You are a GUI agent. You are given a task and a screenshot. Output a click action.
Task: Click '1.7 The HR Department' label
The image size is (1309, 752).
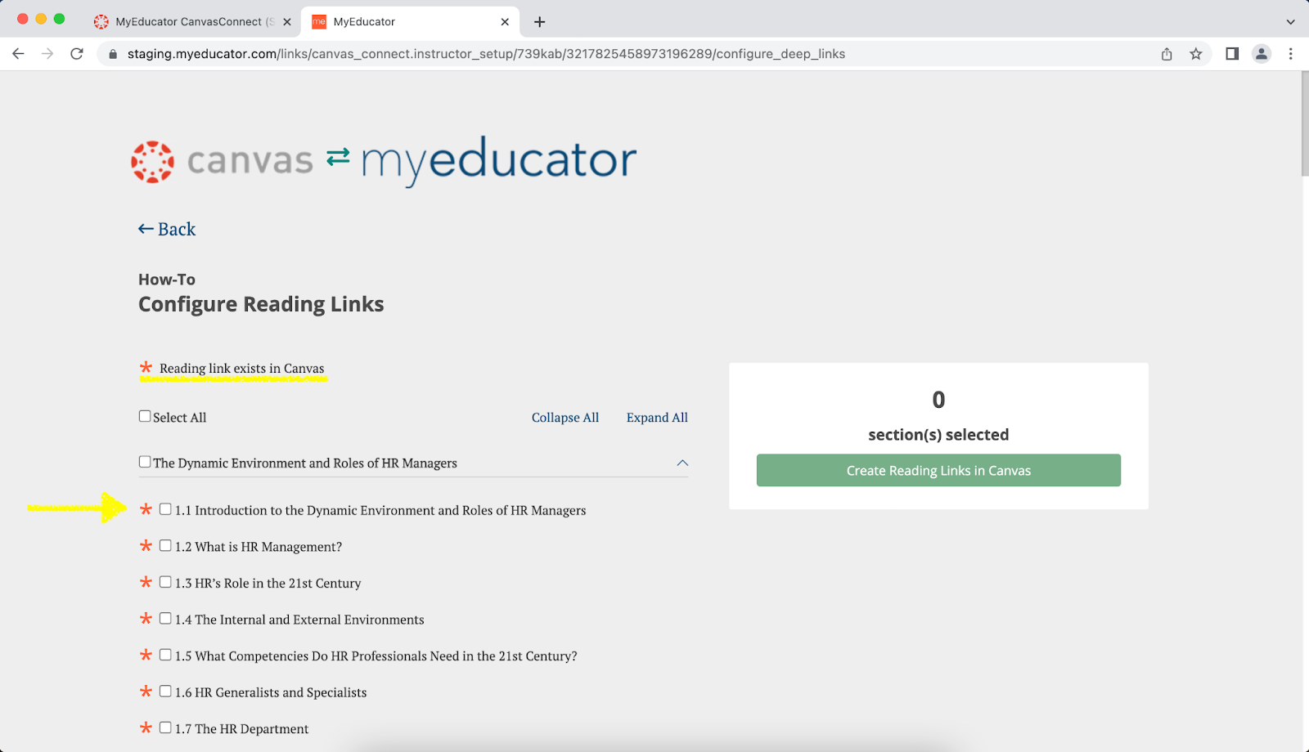pyautogui.click(x=241, y=729)
